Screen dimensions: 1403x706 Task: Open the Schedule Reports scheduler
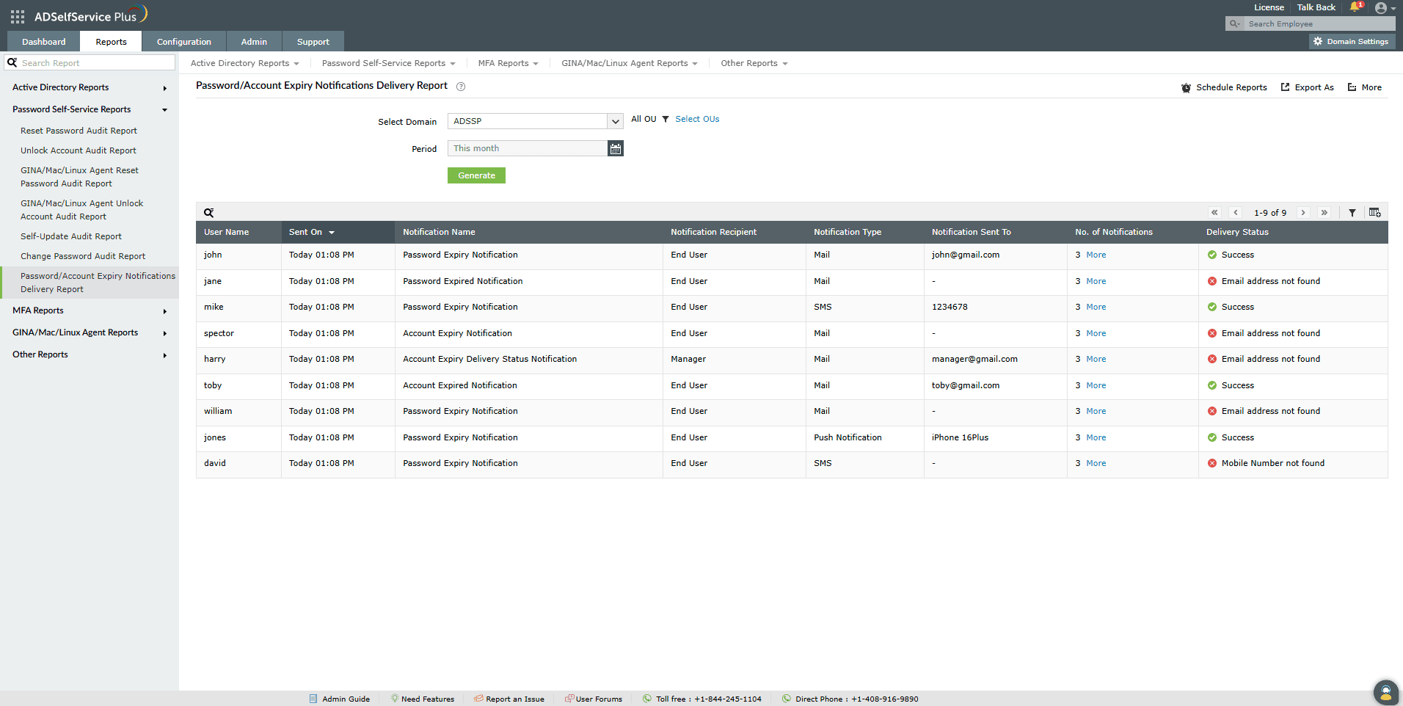(1224, 87)
